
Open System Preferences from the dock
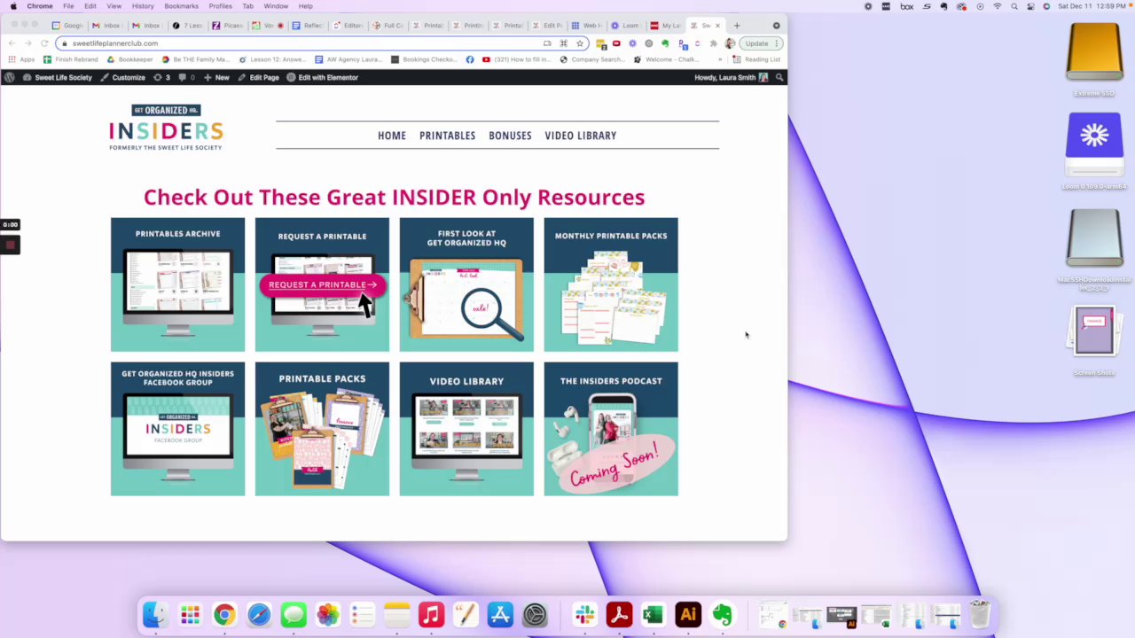tap(535, 614)
